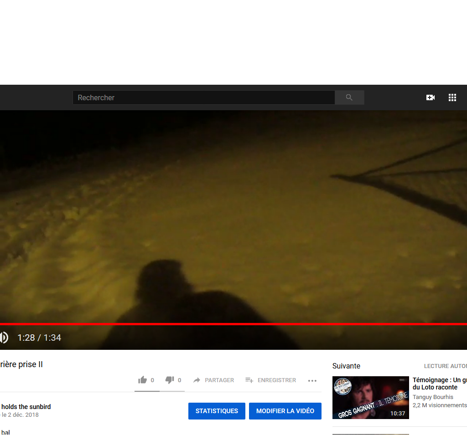Click the 2,2 M visionnements view count
Image resolution: width=467 pixels, height=435 pixels.
(x=440, y=405)
